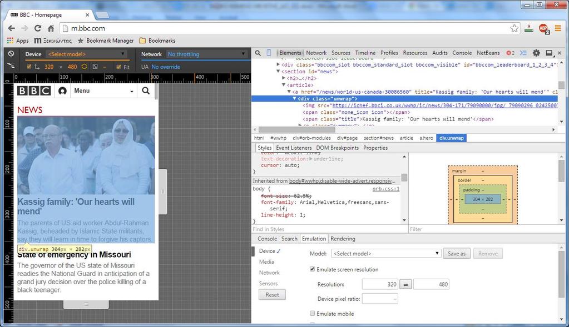Open the Apps shortcut in bookmarks bar
Viewport: 569px width, 327px height.
coord(18,41)
